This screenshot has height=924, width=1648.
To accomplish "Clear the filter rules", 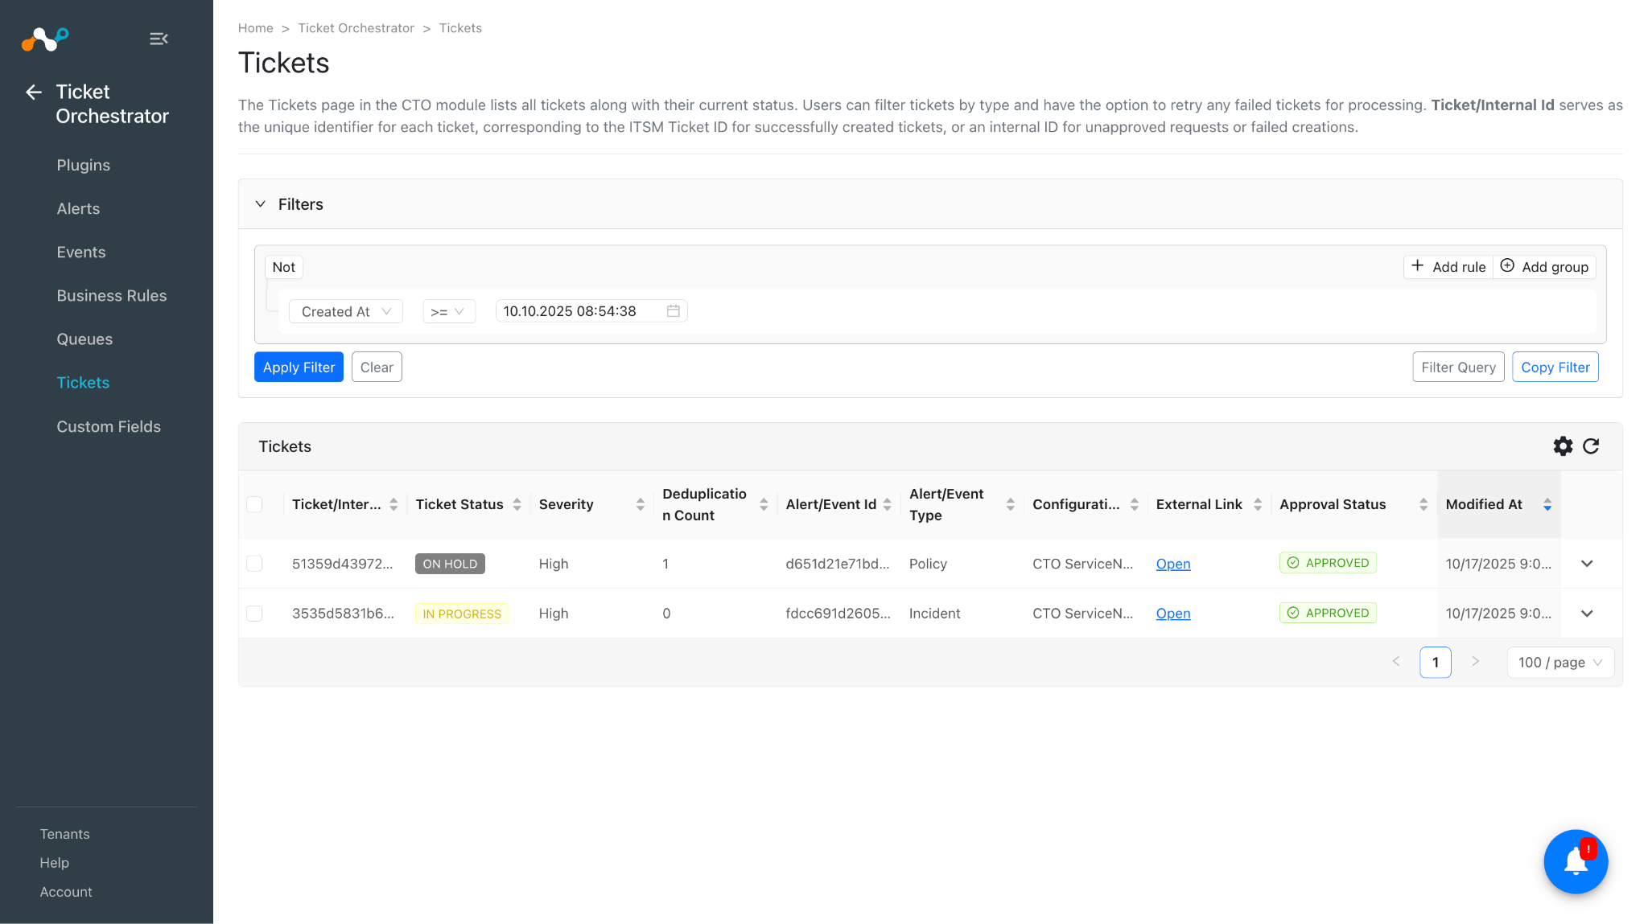I will point(377,367).
